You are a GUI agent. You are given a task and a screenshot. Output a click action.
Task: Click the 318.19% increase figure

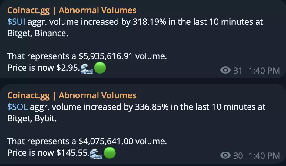tap(149, 22)
